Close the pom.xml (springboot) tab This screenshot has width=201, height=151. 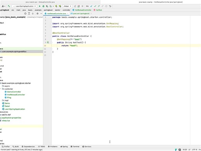(x=91, y=14)
